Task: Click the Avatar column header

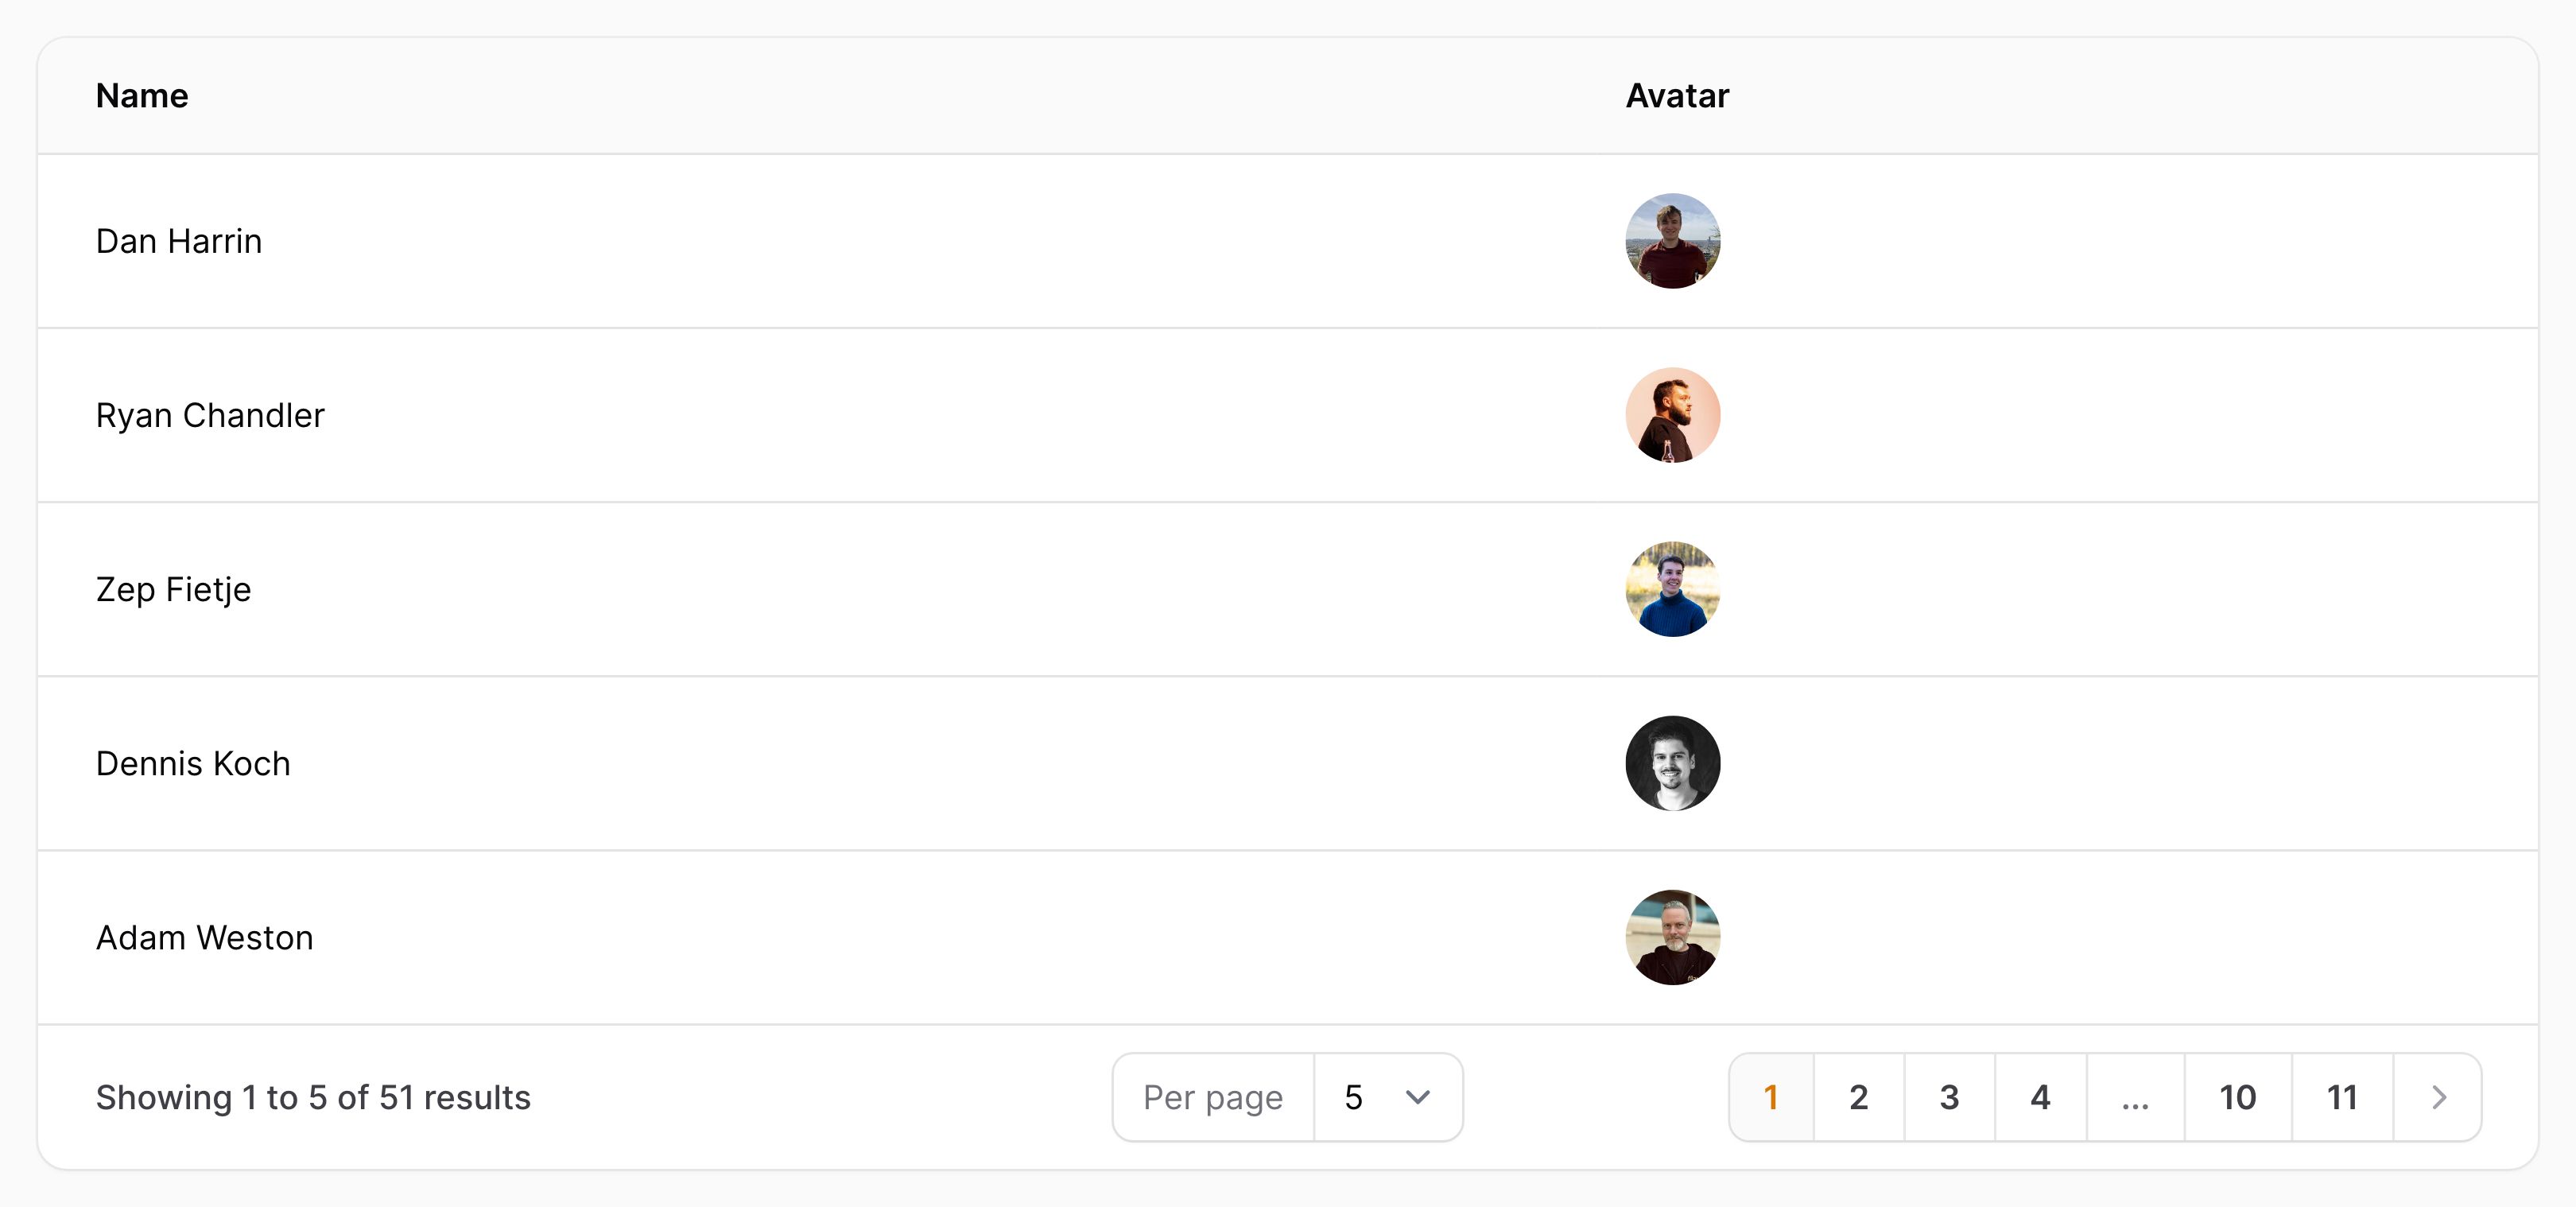Action: coord(1677,96)
